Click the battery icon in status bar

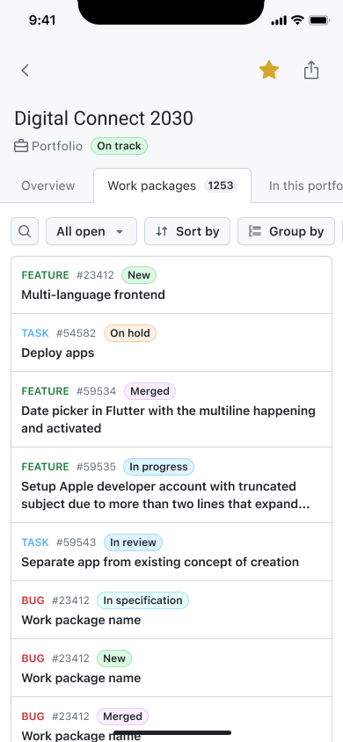[319, 20]
